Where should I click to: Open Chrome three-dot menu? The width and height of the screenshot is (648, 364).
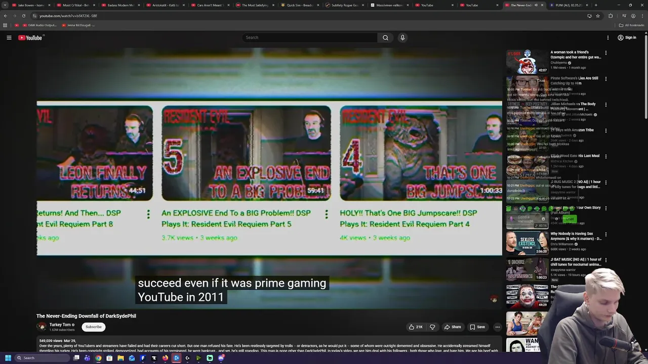(x=642, y=16)
